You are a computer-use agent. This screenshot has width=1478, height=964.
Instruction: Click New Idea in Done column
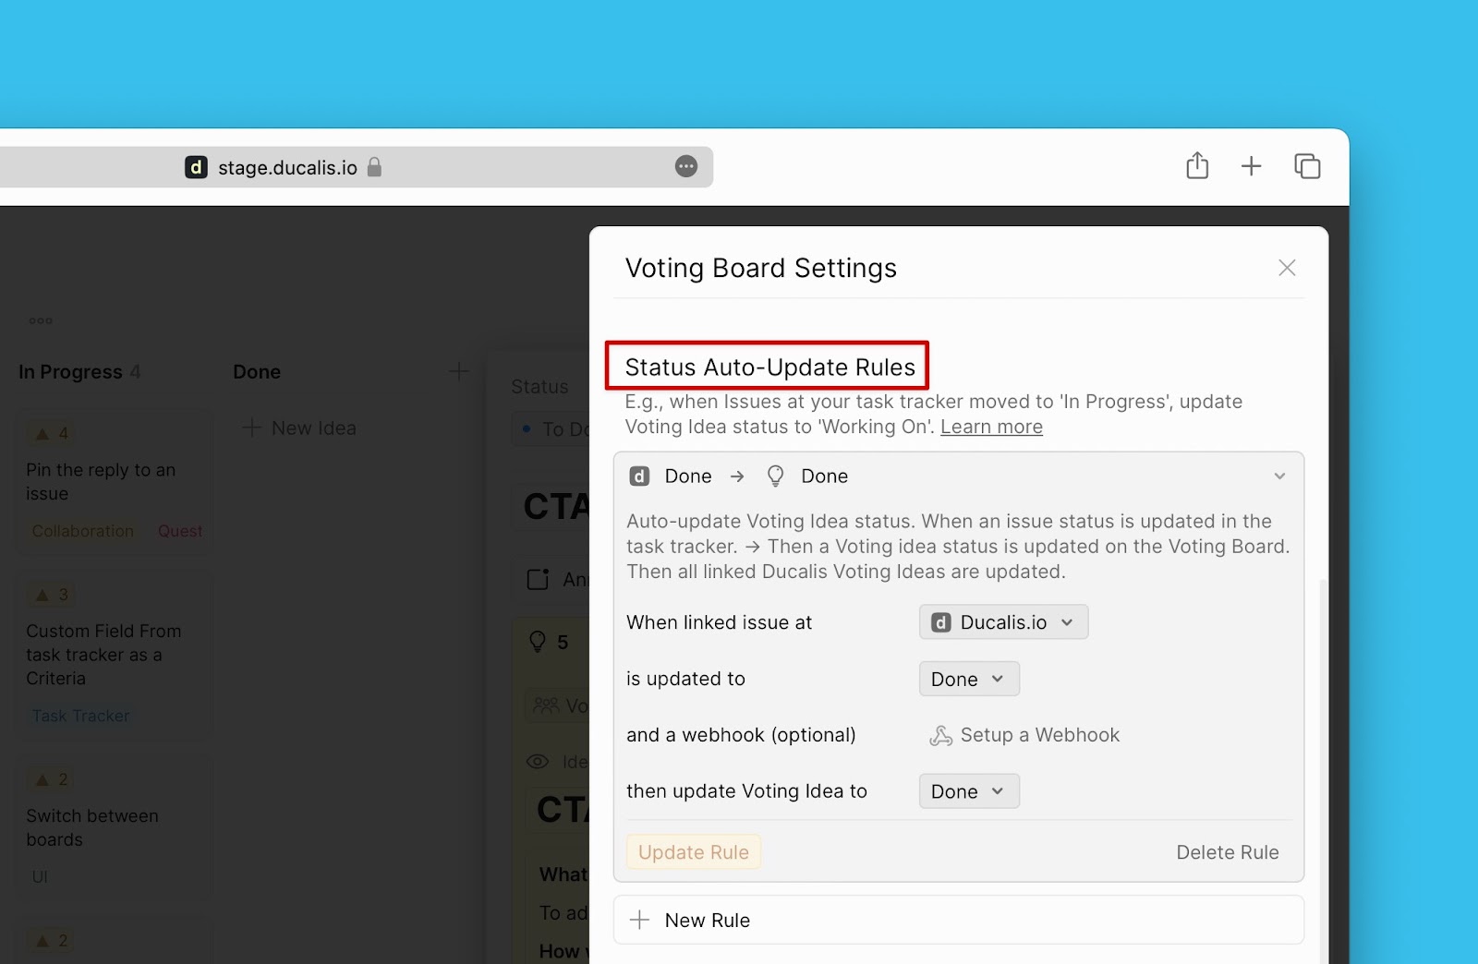(300, 428)
